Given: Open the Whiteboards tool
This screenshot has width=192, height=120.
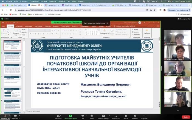Looking at the screenshot, I should pos(116,116).
